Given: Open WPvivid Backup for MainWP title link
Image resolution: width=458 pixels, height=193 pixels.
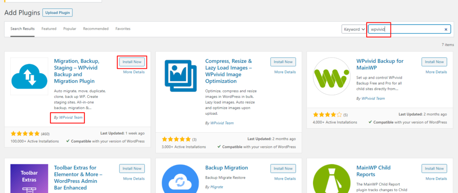Looking at the screenshot, I should pyautogui.click(x=380, y=64).
